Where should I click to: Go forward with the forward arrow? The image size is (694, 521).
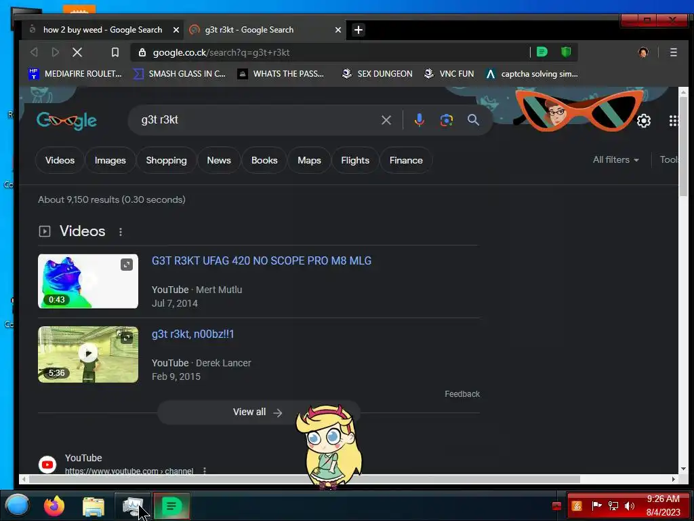point(56,52)
